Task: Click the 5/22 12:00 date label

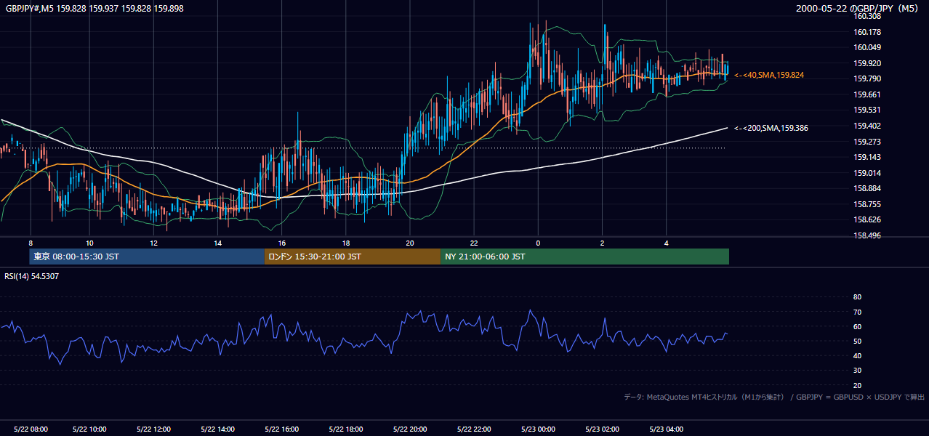Action: [x=153, y=429]
